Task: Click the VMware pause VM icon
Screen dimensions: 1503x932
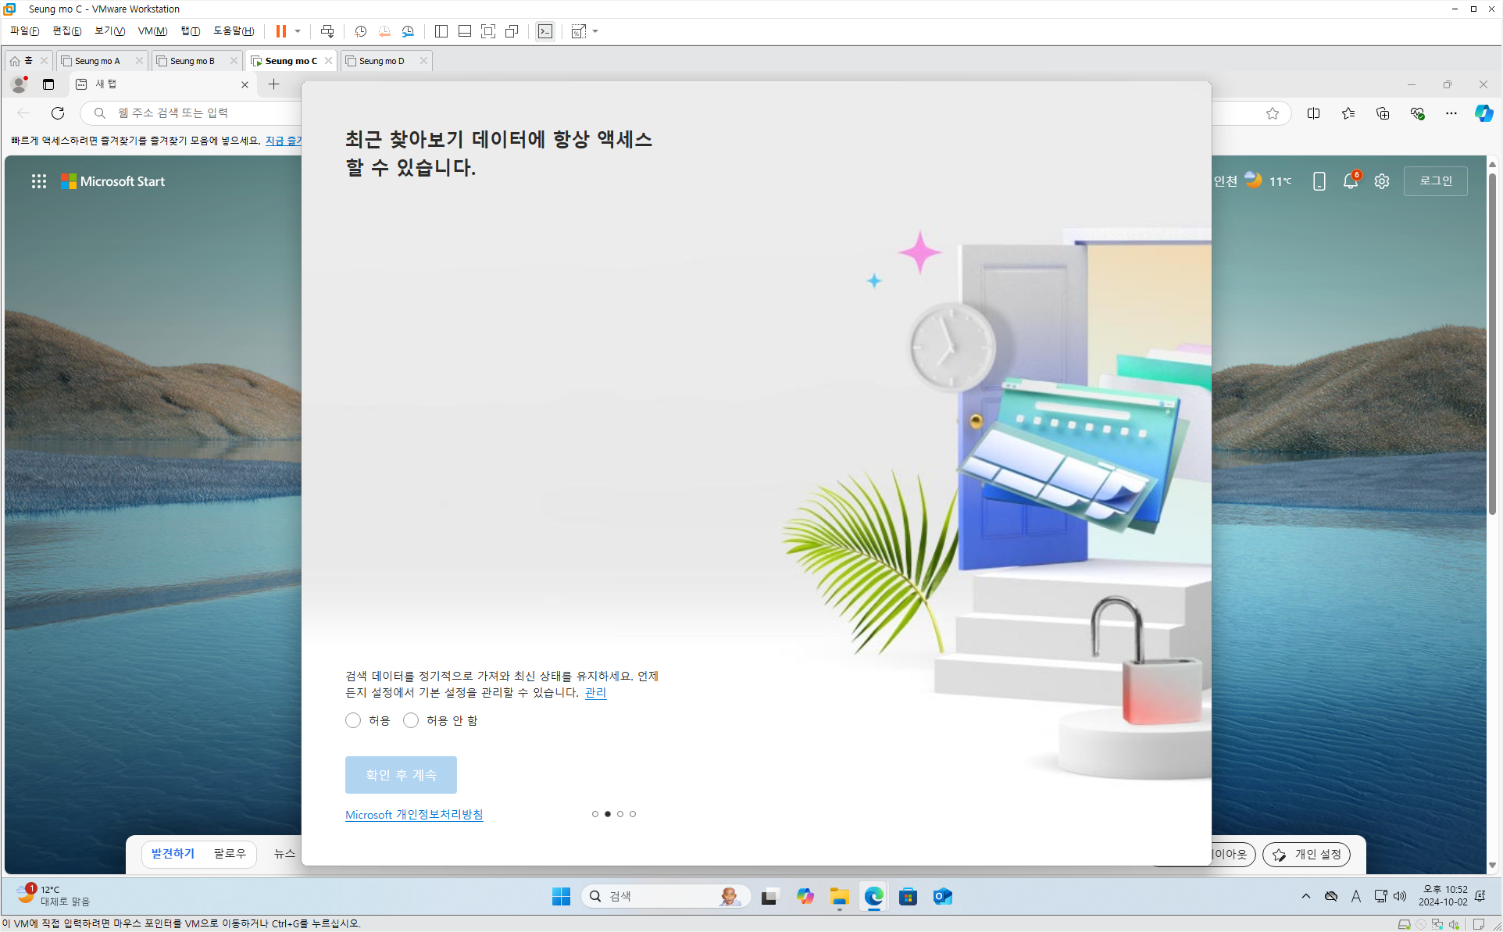Action: 280,31
